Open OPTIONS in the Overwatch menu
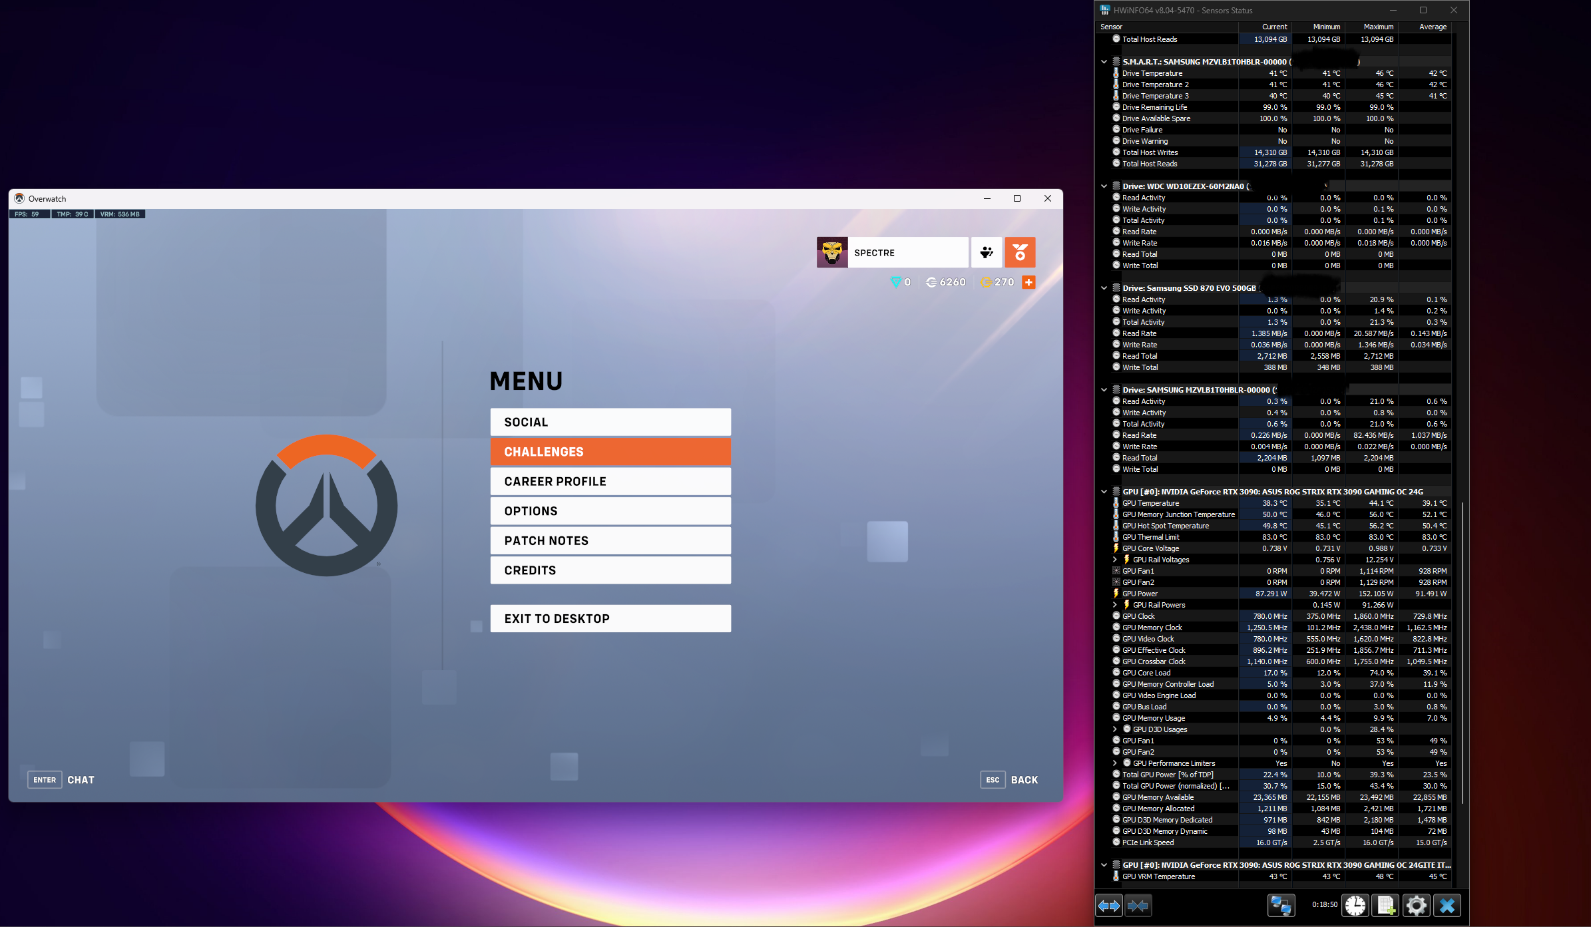 pos(610,511)
